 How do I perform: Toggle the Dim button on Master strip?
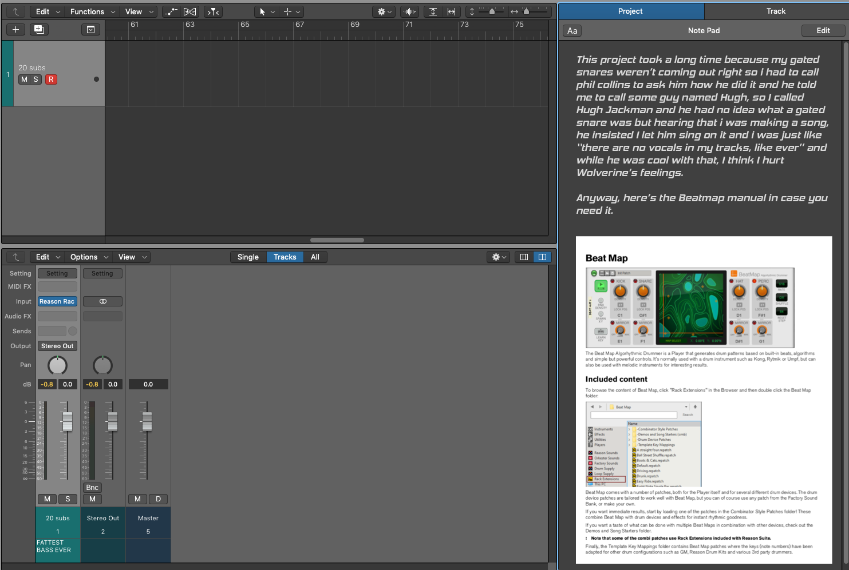pos(158,499)
